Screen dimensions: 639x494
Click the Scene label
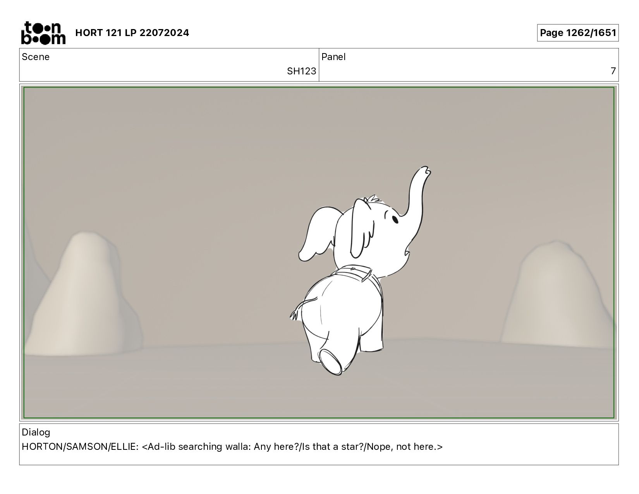36,57
